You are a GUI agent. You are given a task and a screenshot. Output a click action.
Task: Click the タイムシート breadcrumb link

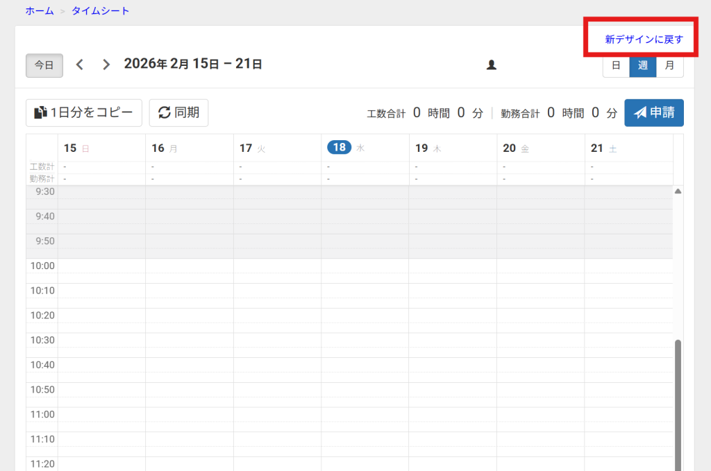(x=100, y=11)
